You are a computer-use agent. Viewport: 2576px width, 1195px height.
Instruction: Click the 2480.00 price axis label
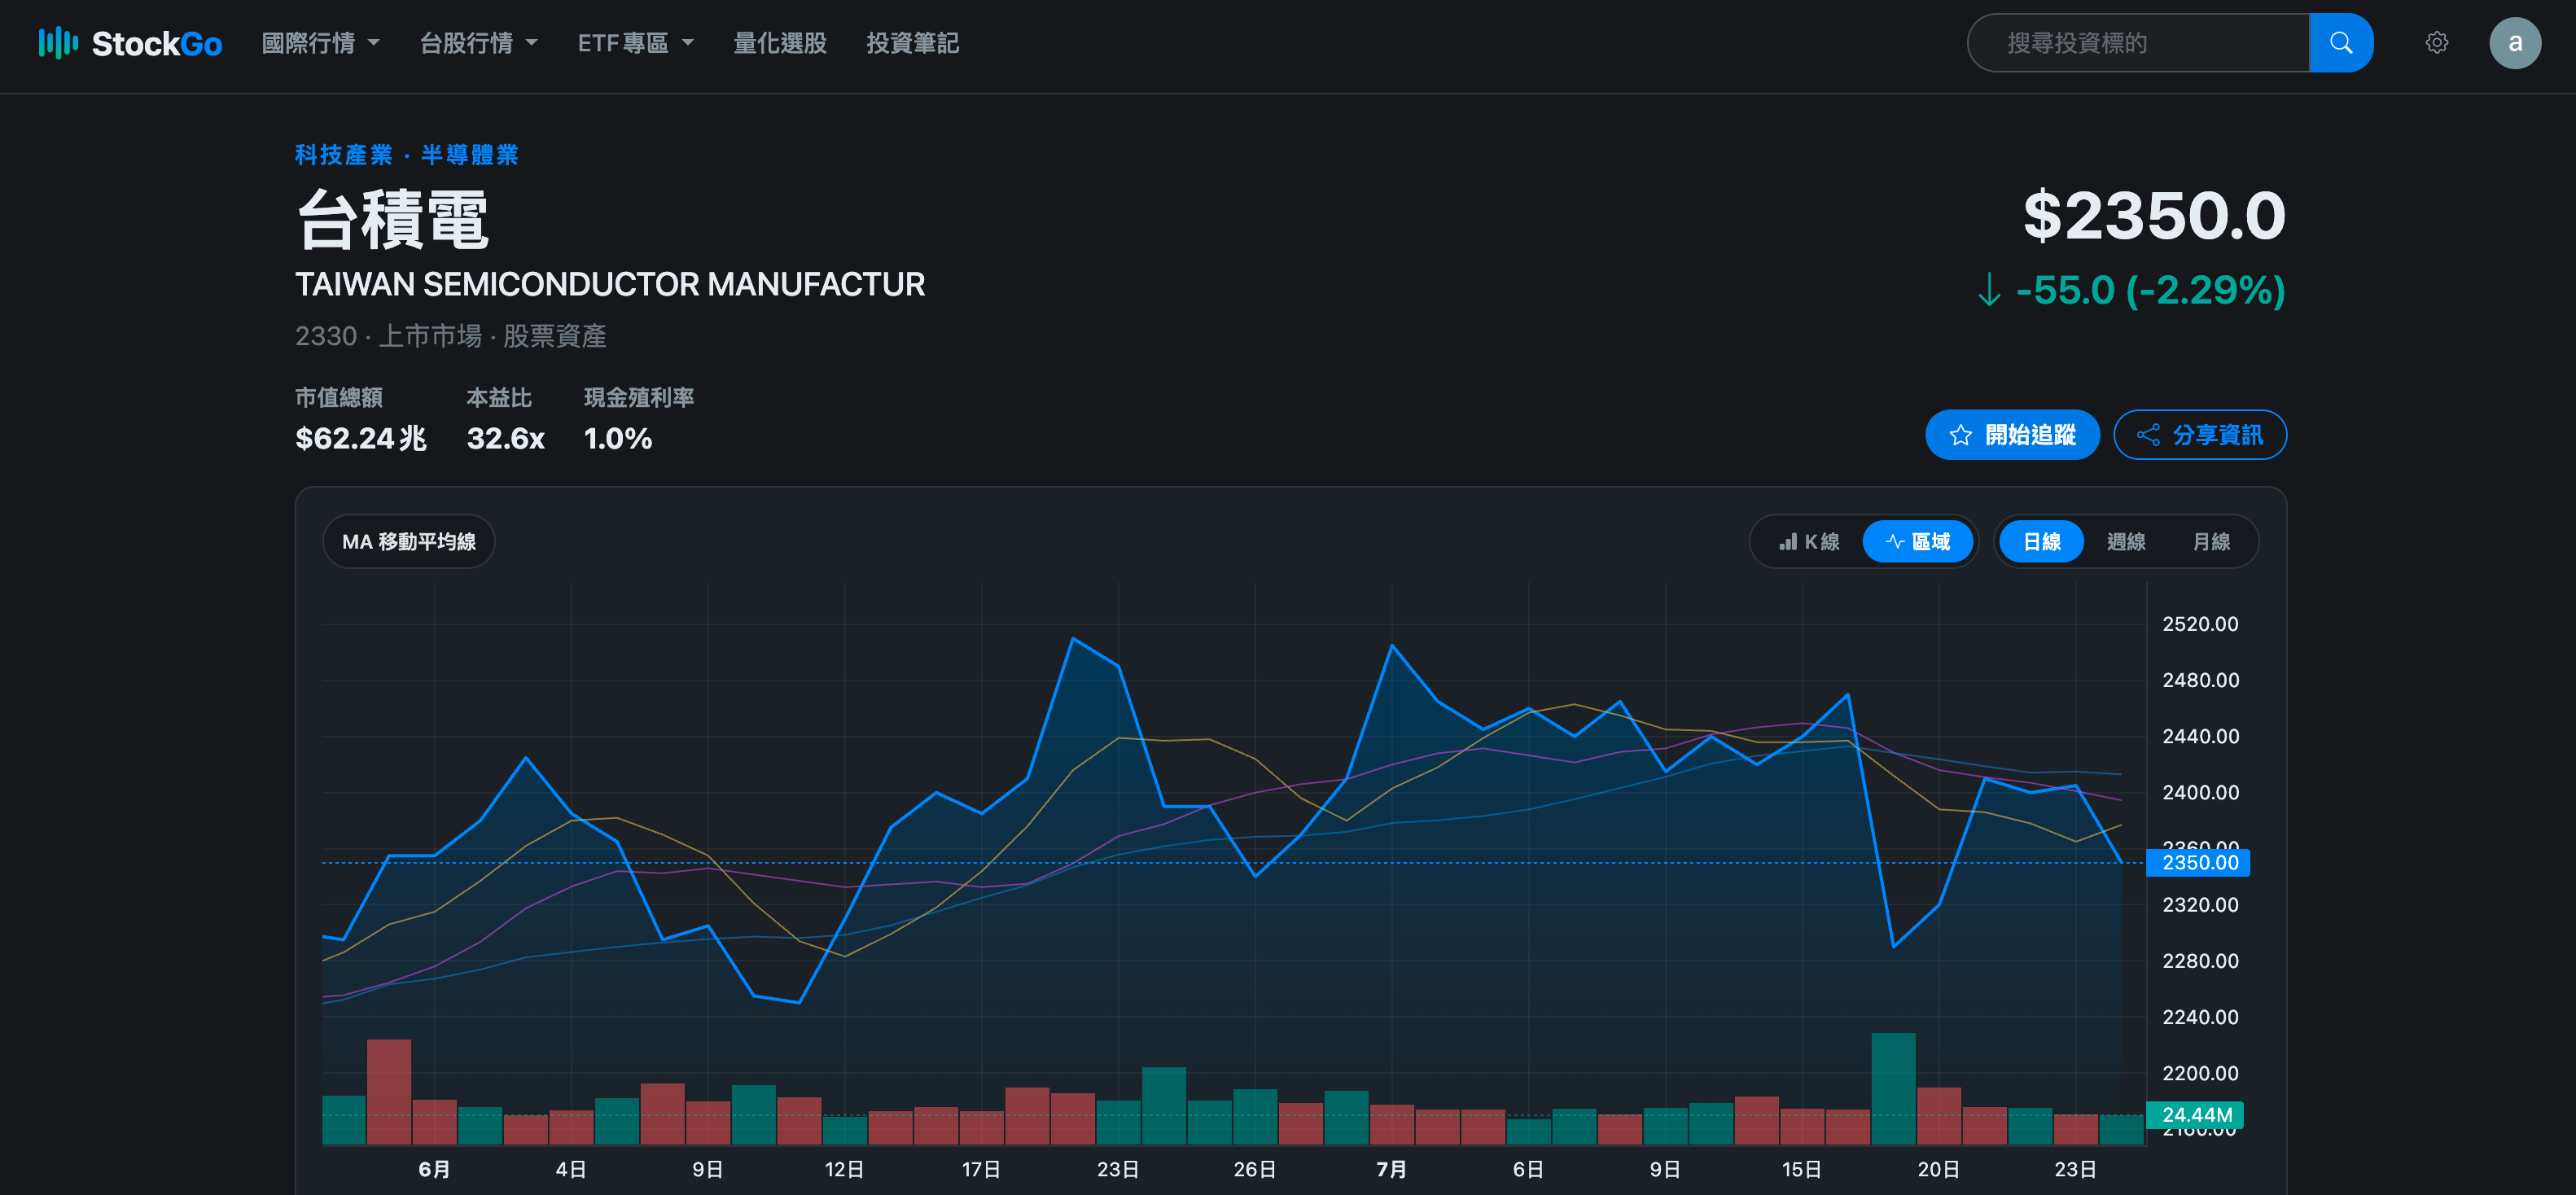2200,680
